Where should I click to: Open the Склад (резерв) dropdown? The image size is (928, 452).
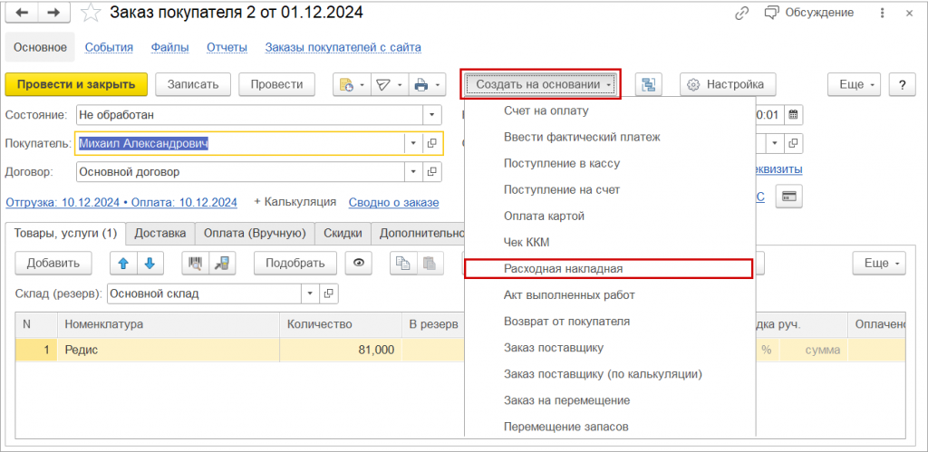(x=311, y=293)
